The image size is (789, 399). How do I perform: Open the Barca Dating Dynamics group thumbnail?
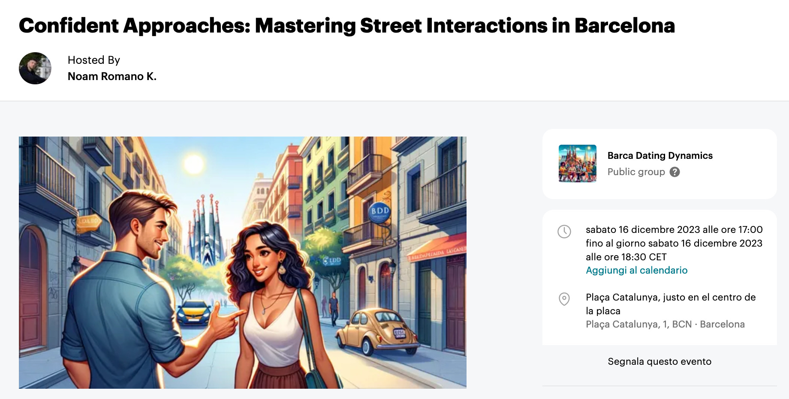click(577, 164)
